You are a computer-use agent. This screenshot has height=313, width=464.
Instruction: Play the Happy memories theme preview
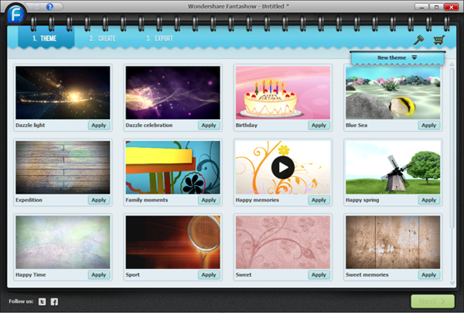(282, 168)
